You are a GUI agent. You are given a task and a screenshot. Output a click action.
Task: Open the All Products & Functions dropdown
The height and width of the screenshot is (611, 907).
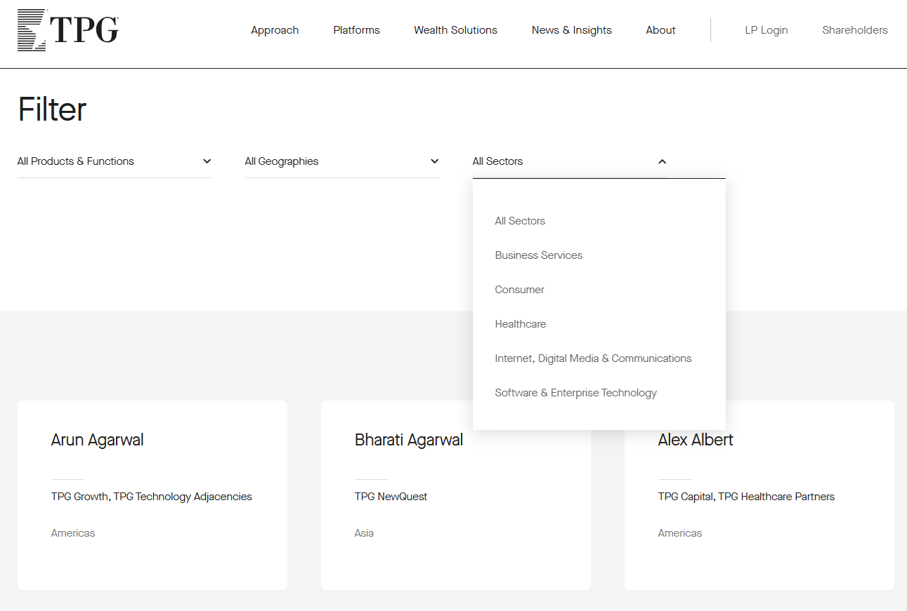[115, 161]
